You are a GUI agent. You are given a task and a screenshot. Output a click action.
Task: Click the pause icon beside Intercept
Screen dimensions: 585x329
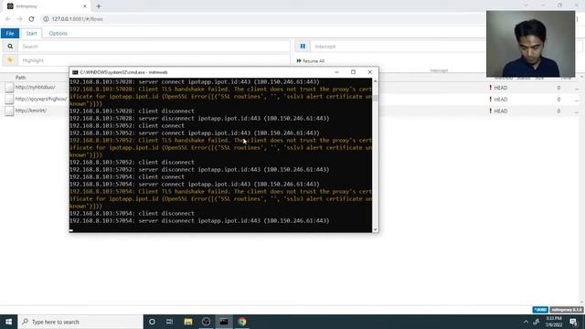click(x=303, y=47)
